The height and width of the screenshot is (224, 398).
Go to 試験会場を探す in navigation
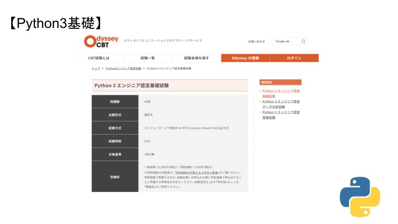click(x=197, y=58)
